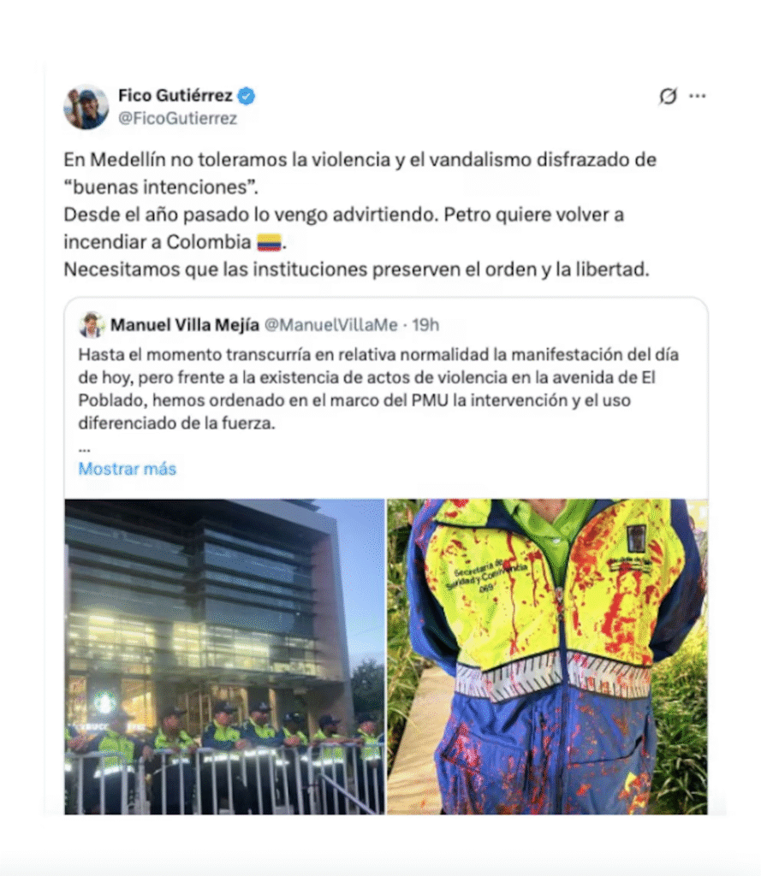Open the three-dots more options menu
Screen dimensions: 761x876
point(697,96)
